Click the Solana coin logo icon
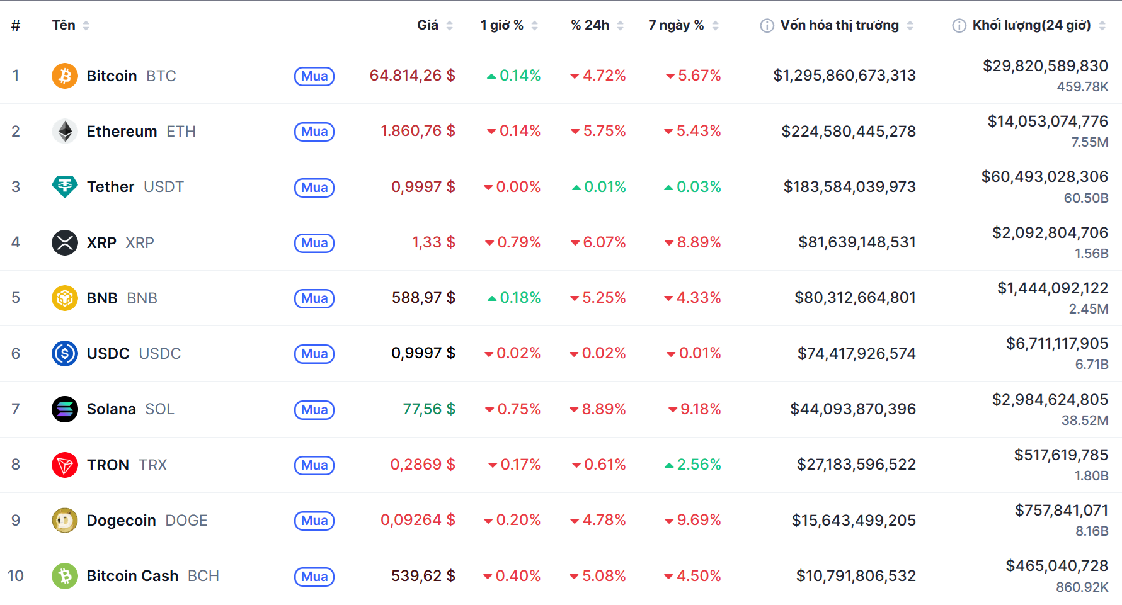Image resolution: width=1122 pixels, height=605 pixels. [x=64, y=409]
